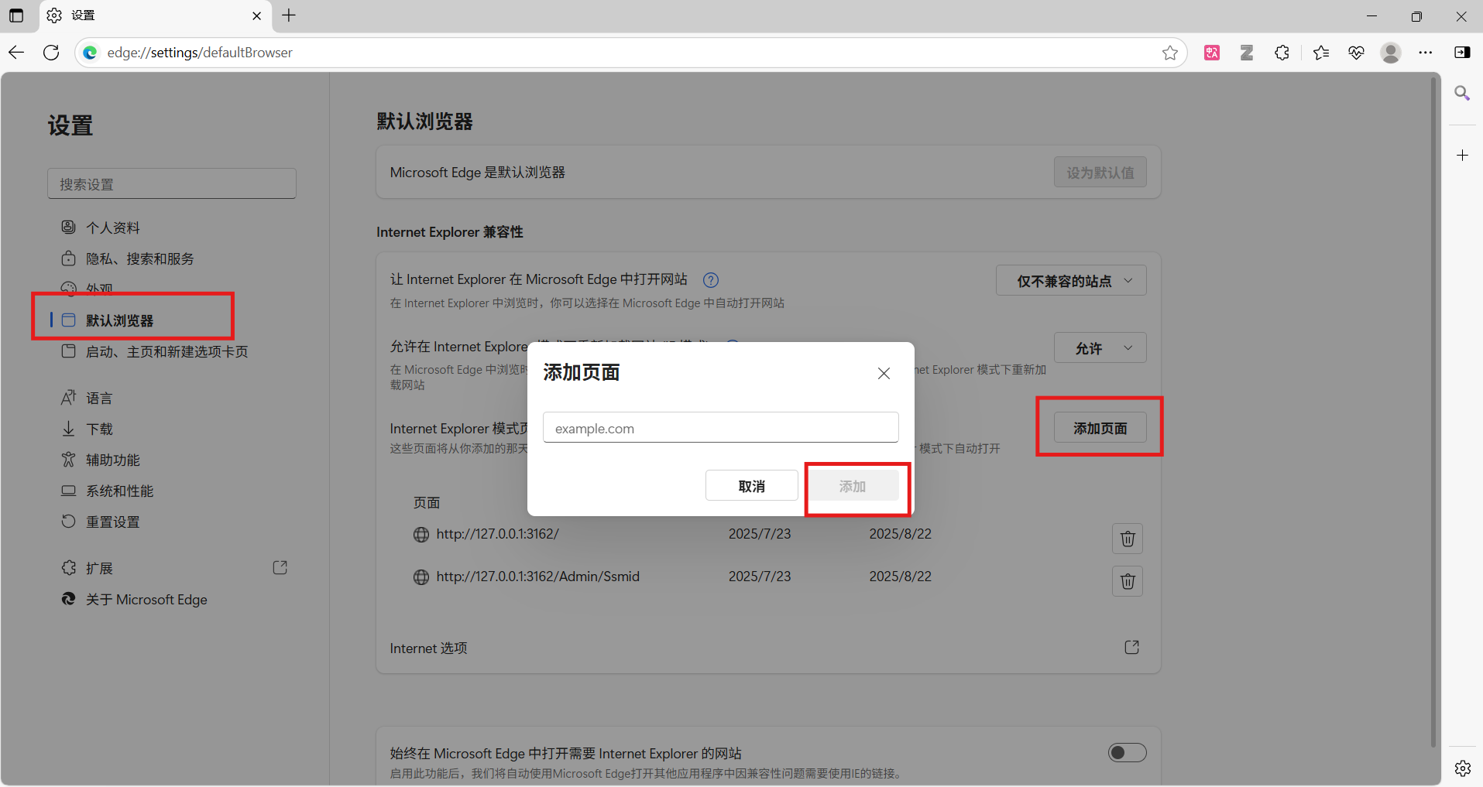Image resolution: width=1483 pixels, height=787 pixels.
Task: Open 下载 settings section
Action: click(99, 429)
